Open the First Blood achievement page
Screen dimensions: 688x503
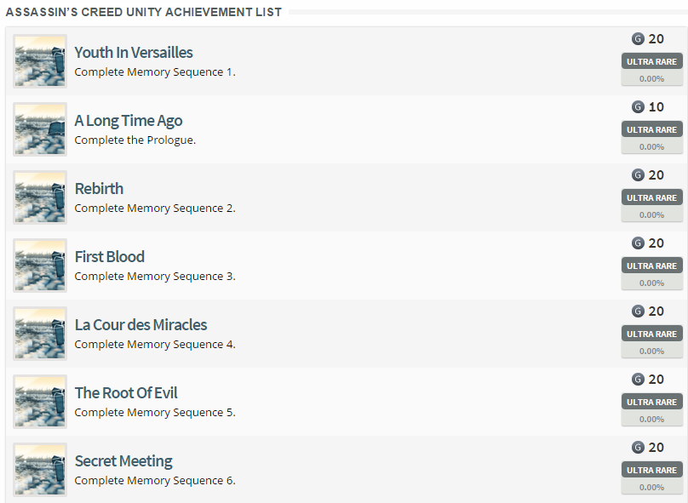click(x=109, y=256)
